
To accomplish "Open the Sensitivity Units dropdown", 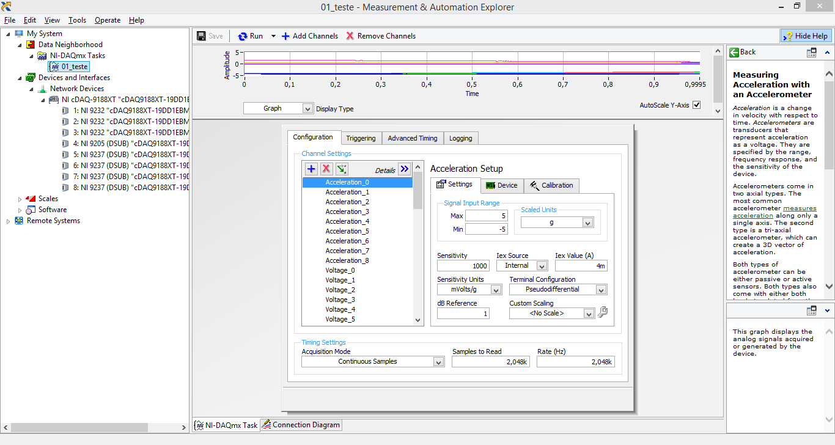I will pyautogui.click(x=496, y=290).
